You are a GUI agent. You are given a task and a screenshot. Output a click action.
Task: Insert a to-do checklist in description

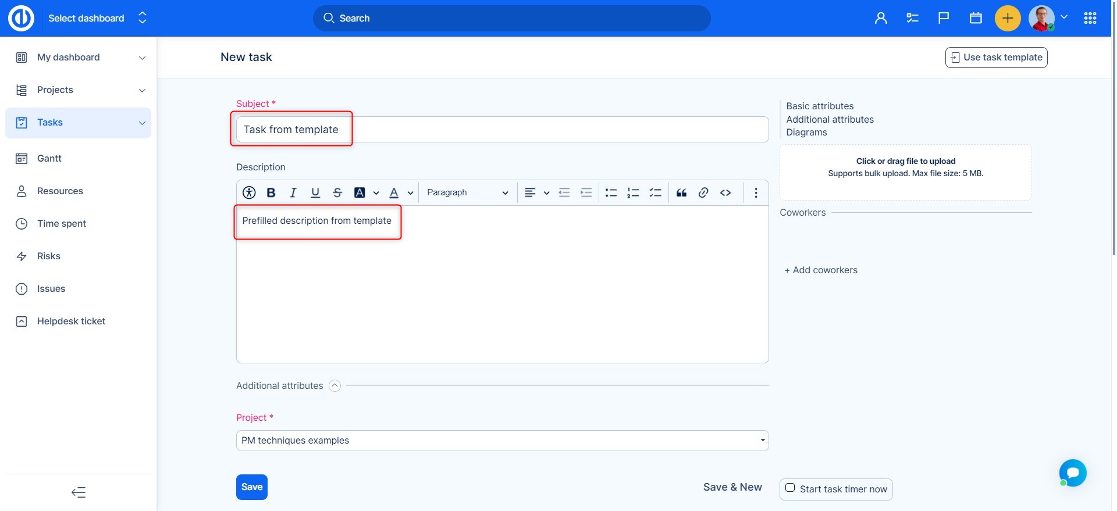click(x=655, y=193)
